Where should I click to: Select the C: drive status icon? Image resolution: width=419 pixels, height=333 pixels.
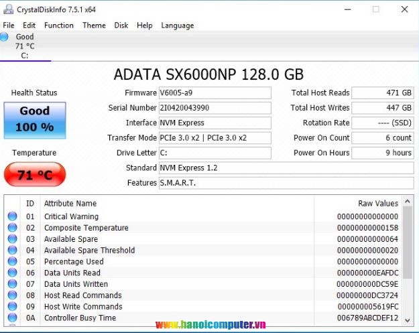[x=4, y=37]
